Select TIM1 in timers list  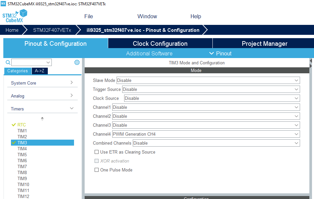click(22, 131)
